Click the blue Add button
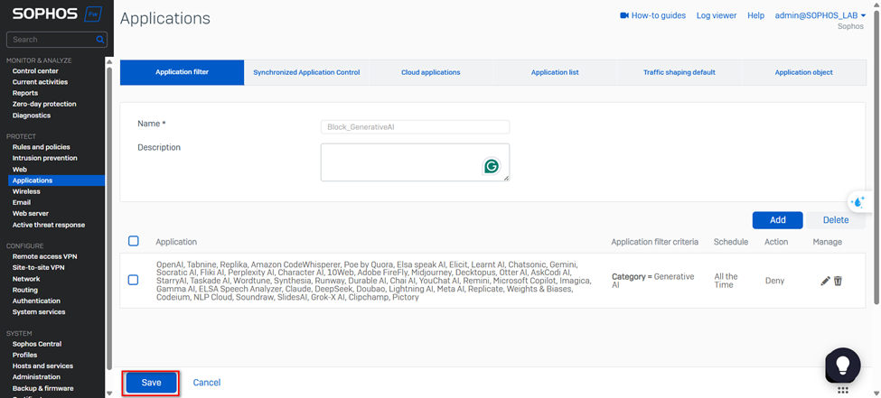Image resolution: width=881 pixels, height=398 pixels. pyautogui.click(x=777, y=219)
